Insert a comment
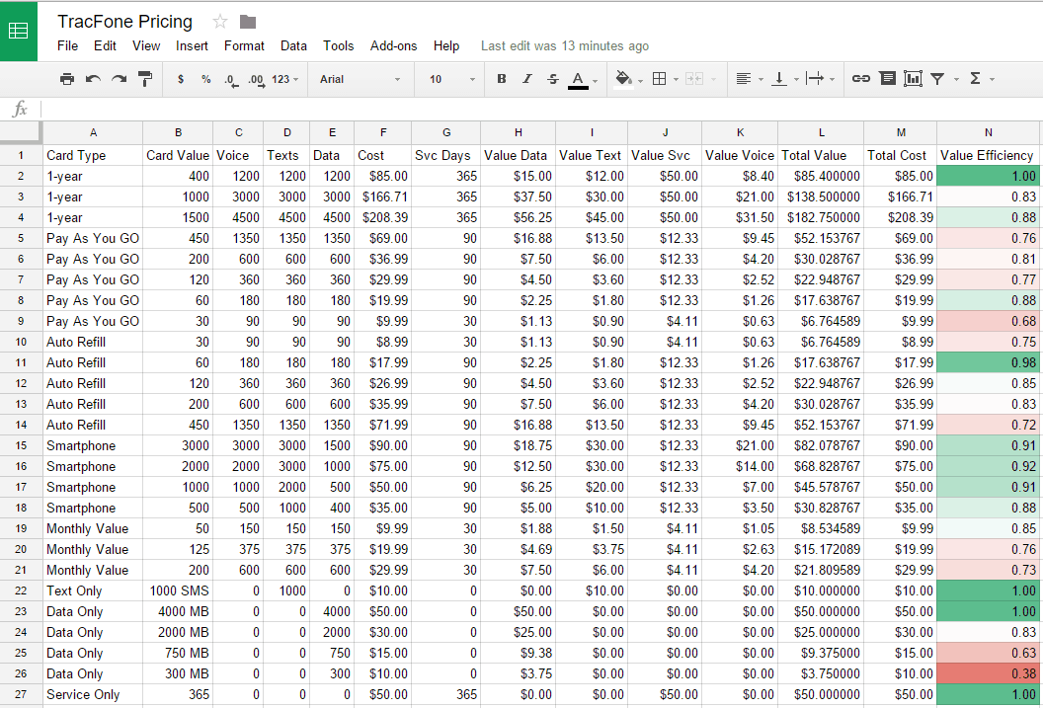This screenshot has width=1043, height=708. 887,79
